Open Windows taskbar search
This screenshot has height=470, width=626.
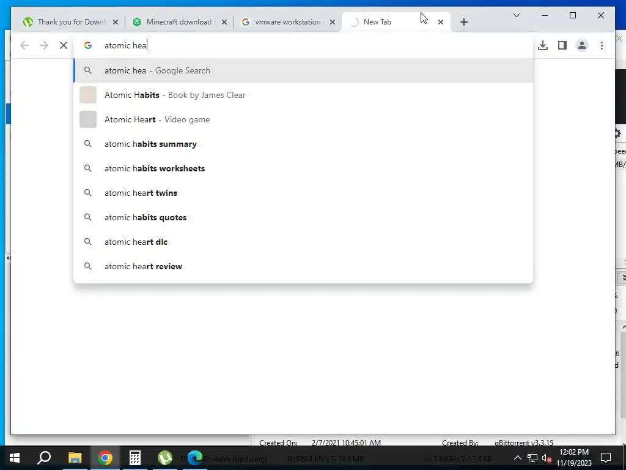click(x=44, y=458)
